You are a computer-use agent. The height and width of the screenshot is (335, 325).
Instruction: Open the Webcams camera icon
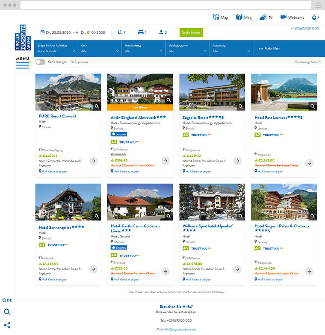[283, 18]
